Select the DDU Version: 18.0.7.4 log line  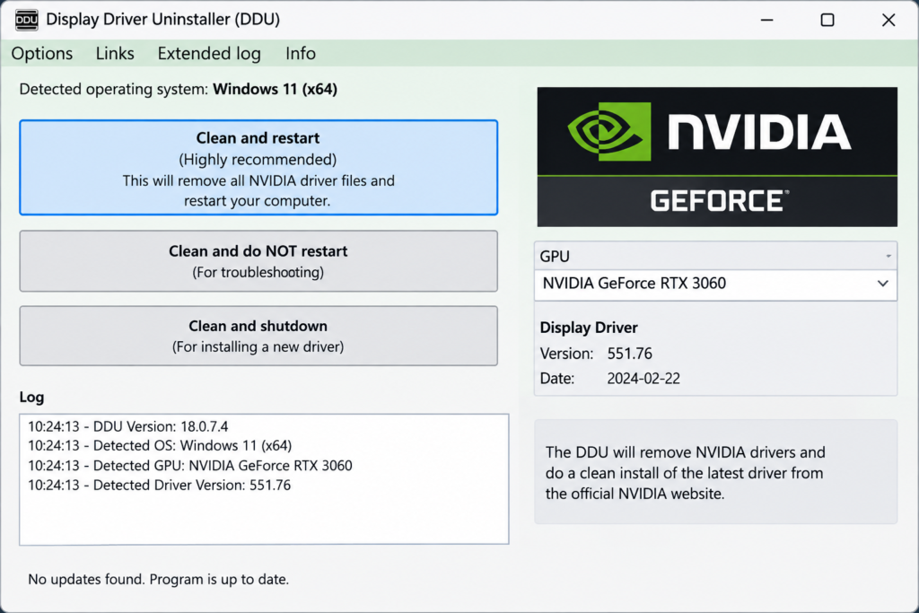(x=127, y=426)
